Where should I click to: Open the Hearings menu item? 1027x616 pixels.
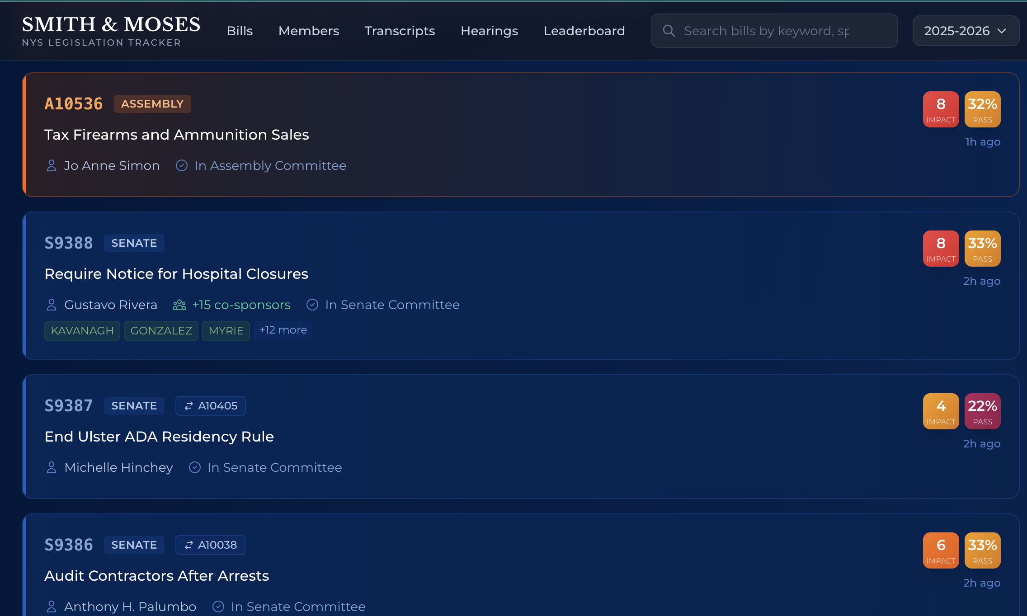489,31
